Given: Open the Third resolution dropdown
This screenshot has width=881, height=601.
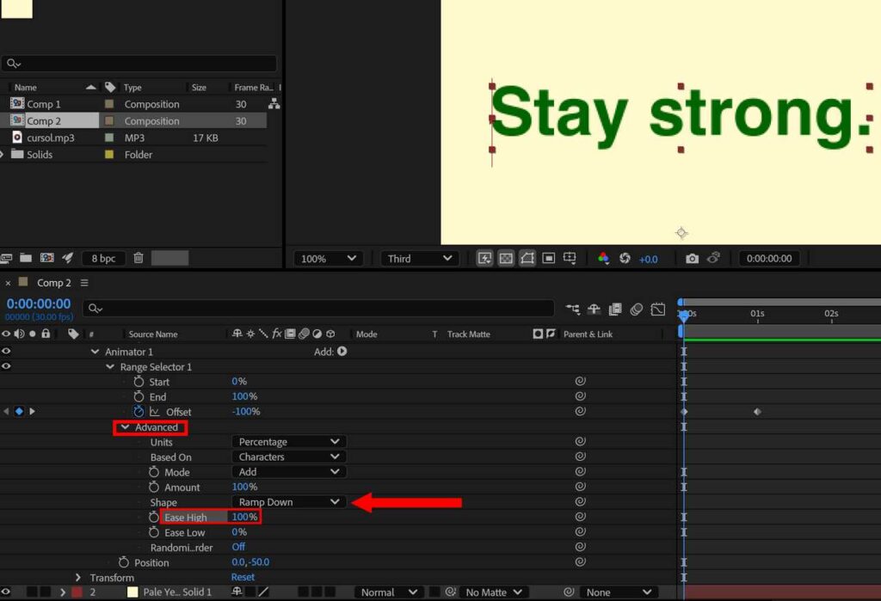Looking at the screenshot, I should 420,259.
